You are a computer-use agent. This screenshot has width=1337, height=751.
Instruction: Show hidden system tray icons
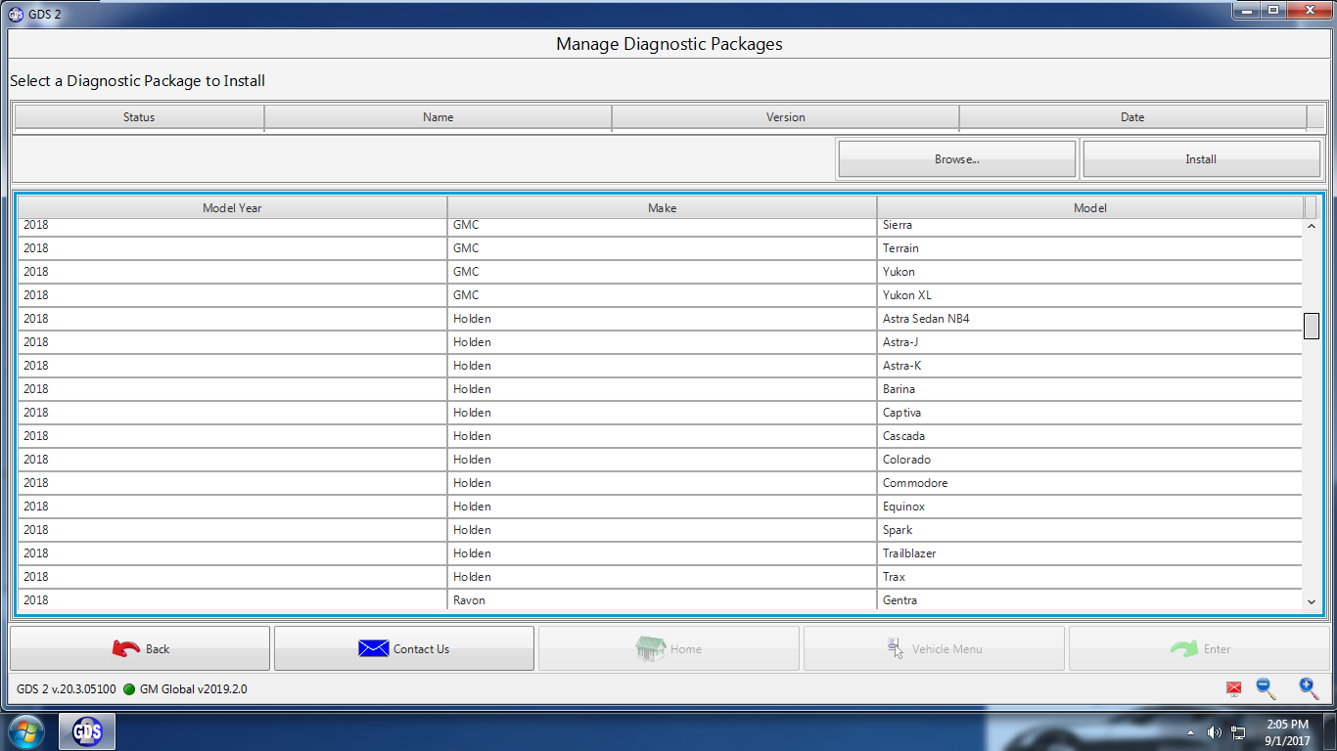[x=1190, y=731]
